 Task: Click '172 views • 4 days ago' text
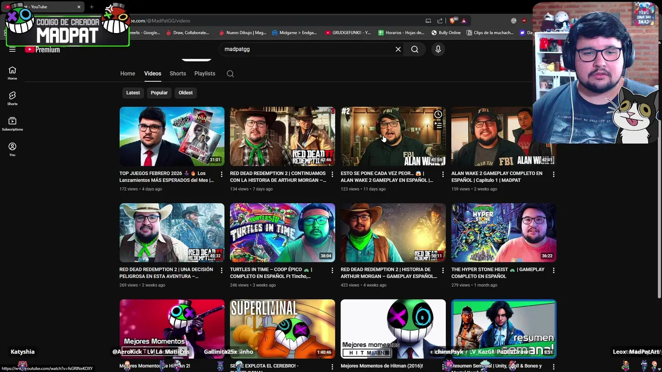pos(141,189)
